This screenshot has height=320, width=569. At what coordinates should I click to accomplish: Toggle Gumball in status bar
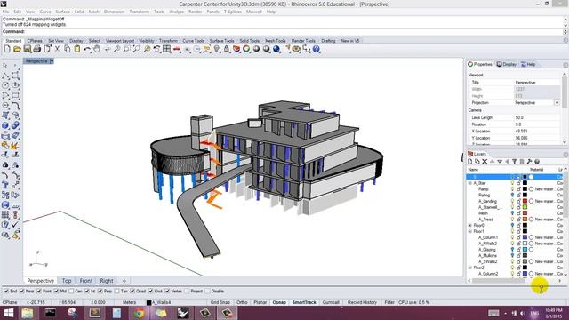click(331, 302)
